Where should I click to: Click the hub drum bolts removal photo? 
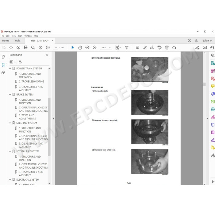(x=150, y=102)
